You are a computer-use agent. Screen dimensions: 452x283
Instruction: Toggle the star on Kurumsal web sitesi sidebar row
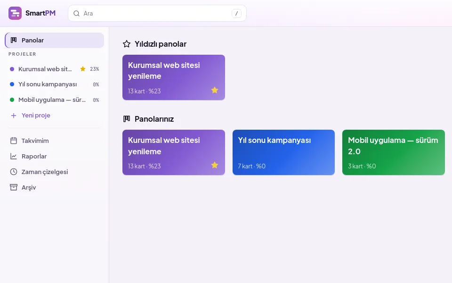[x=83, y=69]
